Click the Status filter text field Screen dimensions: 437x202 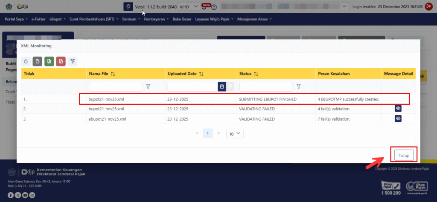pos(265,87)
